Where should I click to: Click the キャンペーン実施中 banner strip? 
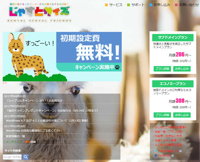click(89, 67)
